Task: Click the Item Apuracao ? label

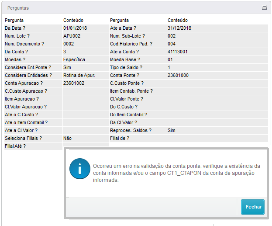Action: 22,99
